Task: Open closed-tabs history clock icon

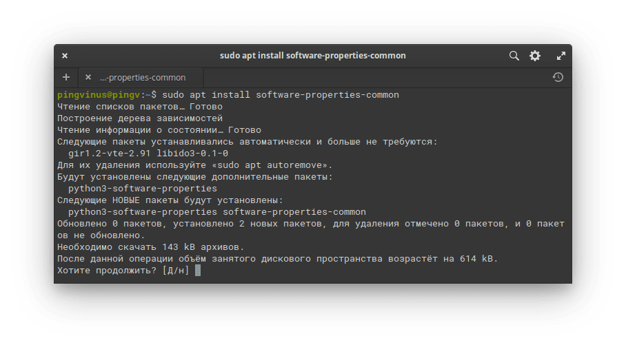Action: point(558,77)
